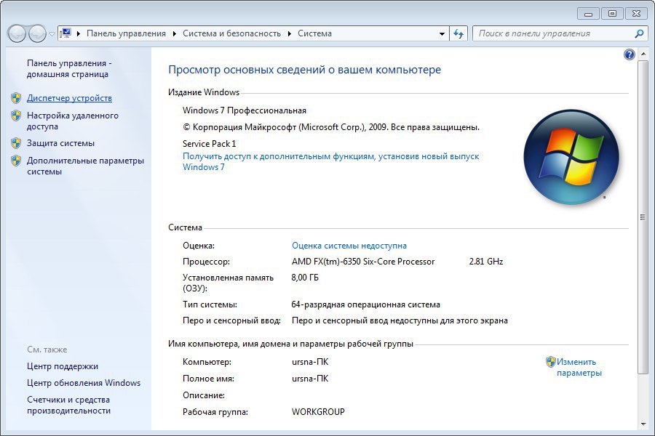Viewport: 655px width, 436px height.
Task: Open help with the question mark icon
Action: coord(629,54)
